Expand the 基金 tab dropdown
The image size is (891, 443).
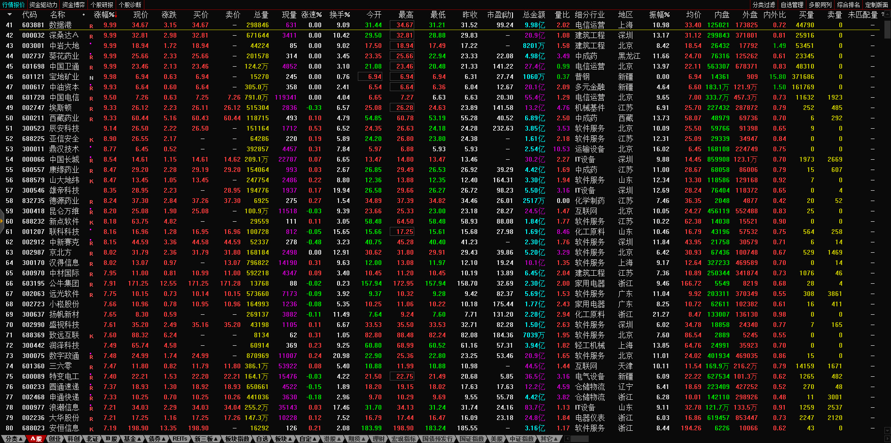pyautogui.click(x=132, y=439)
